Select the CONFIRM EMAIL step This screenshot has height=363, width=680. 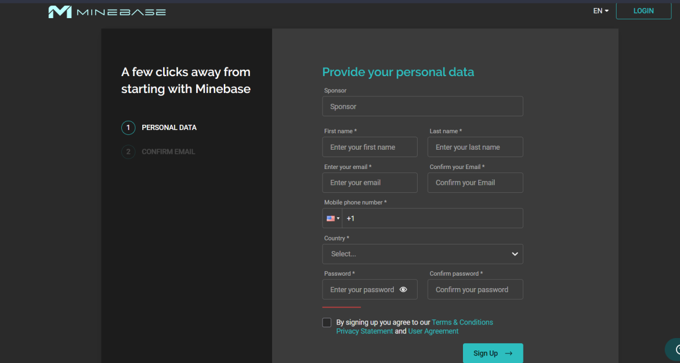[168, 152]
